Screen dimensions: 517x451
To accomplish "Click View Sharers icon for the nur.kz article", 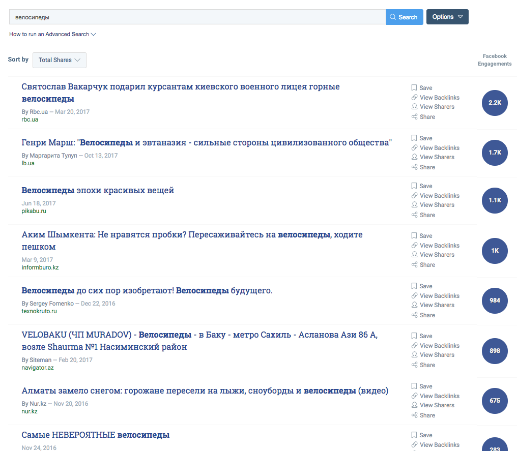I will pyautogui.click(x=414, y=405).
